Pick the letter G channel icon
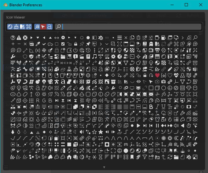 [44, 100]
